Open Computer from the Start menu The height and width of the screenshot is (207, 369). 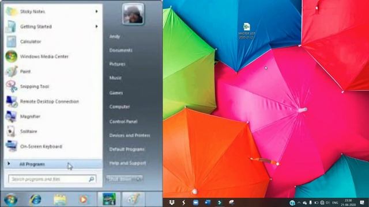click(x=119, y=107)
